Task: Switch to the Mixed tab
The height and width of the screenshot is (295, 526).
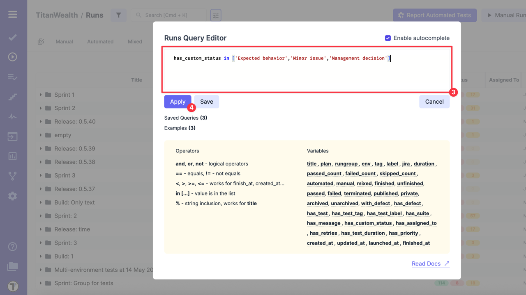Action: 135,41
